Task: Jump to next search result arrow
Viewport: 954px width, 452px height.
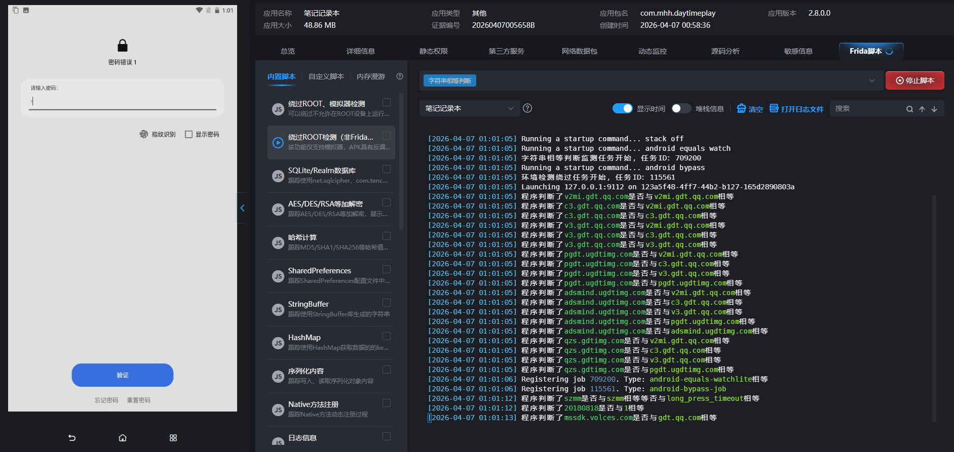Action: coord(934,109)
